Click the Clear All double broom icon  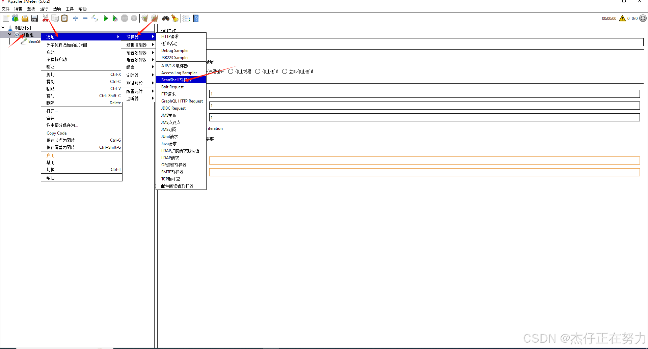155,18
